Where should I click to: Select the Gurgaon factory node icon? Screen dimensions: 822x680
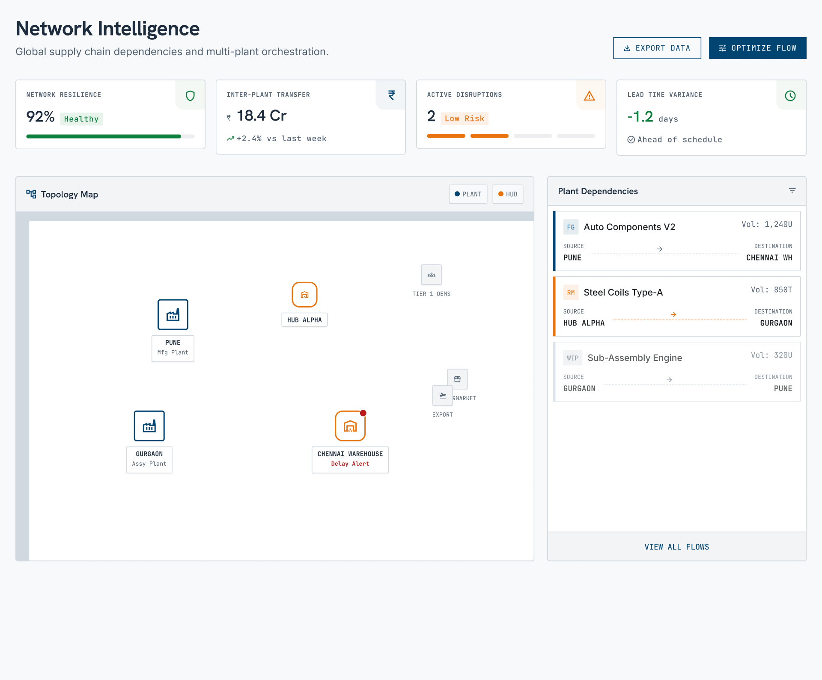click(x=149, y=426)
